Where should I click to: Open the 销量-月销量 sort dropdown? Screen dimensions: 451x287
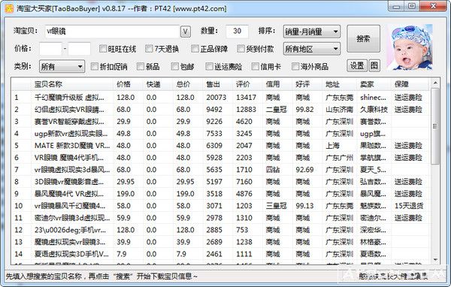311,32
